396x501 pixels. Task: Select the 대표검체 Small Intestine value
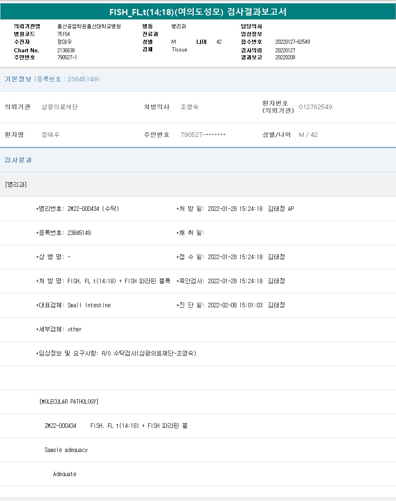pos(89,305)
